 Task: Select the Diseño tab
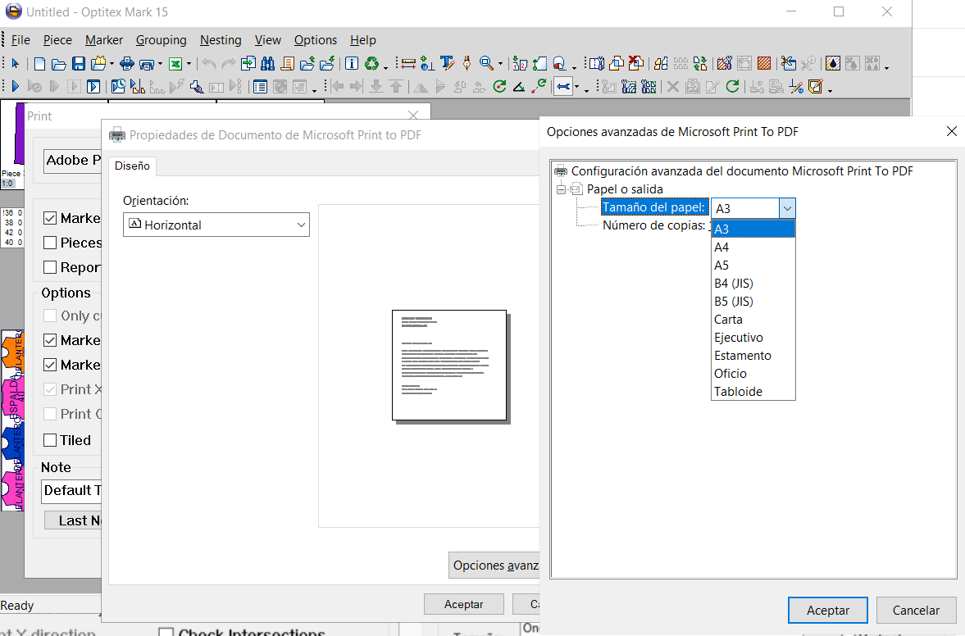[132, 166]
